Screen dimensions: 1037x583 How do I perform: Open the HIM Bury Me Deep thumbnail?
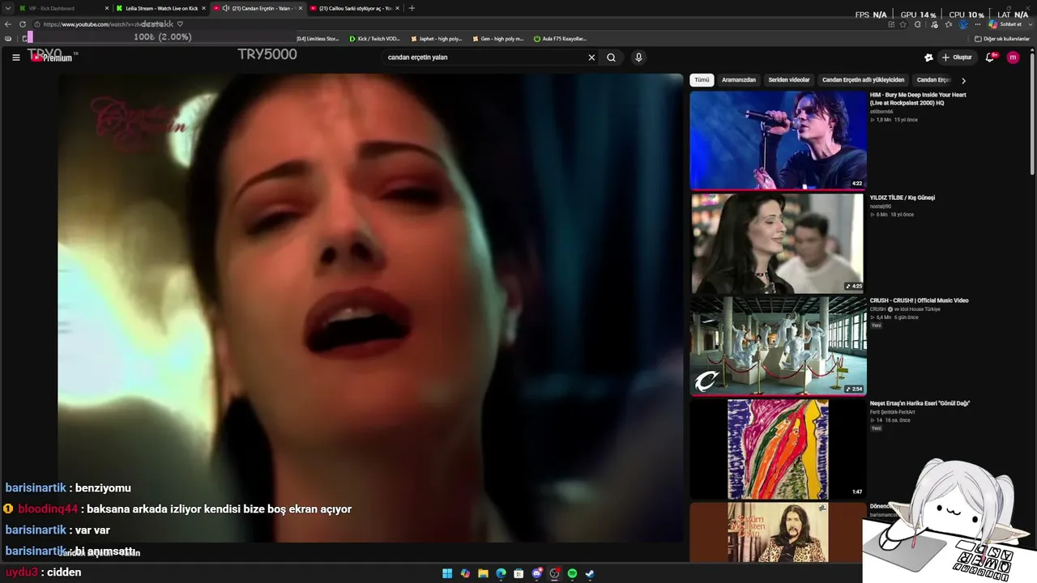click(x=778, y=139)
